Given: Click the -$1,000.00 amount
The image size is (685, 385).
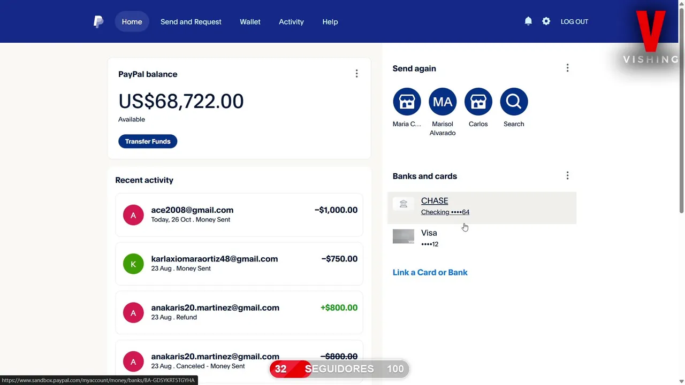Looking at the screenshot, I should pos(336,210).
